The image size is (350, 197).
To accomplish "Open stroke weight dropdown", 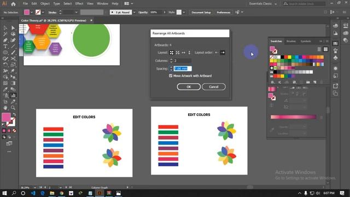I will (x=77, y=12).
